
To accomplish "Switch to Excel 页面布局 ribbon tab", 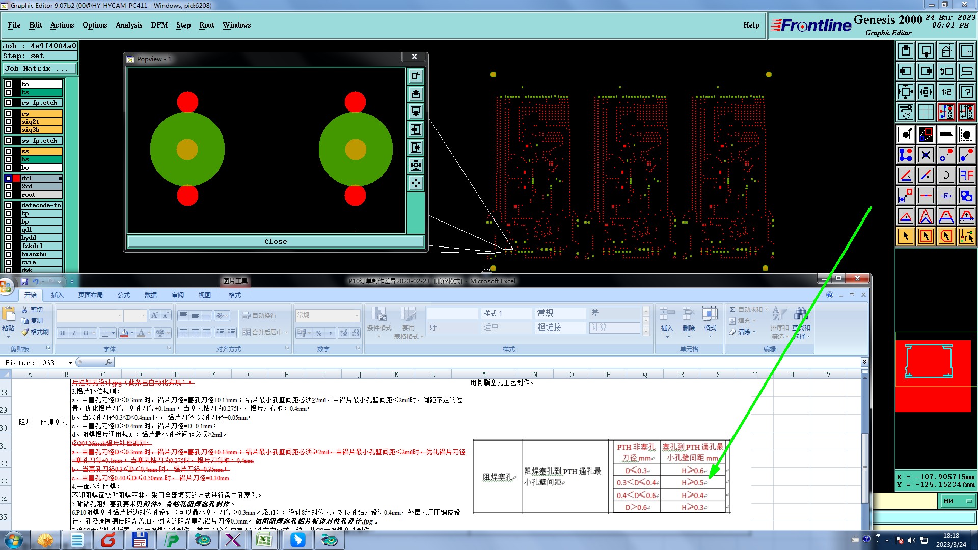I will (x=90, y=295).
